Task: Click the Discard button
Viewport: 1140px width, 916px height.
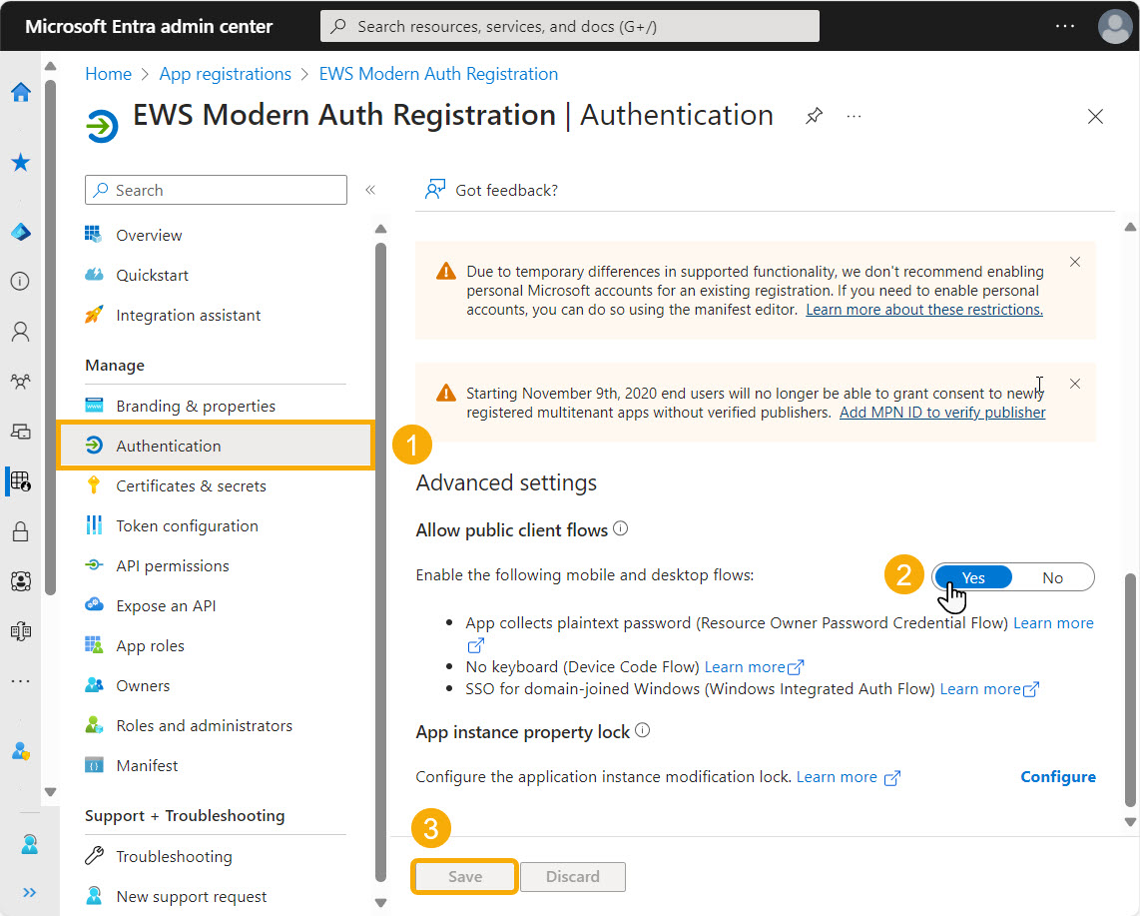Action: (573, 877)
